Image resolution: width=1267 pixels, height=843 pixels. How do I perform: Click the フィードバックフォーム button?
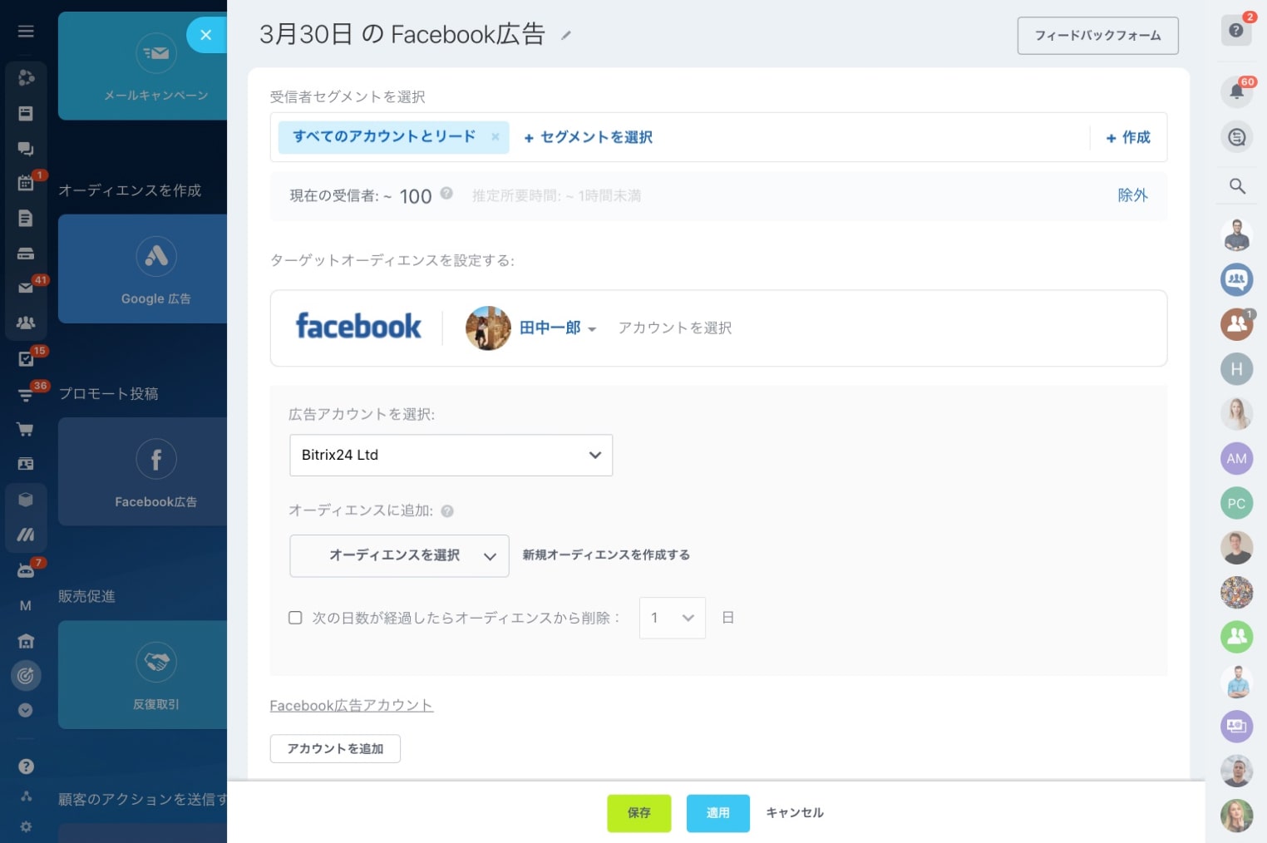1097,36
